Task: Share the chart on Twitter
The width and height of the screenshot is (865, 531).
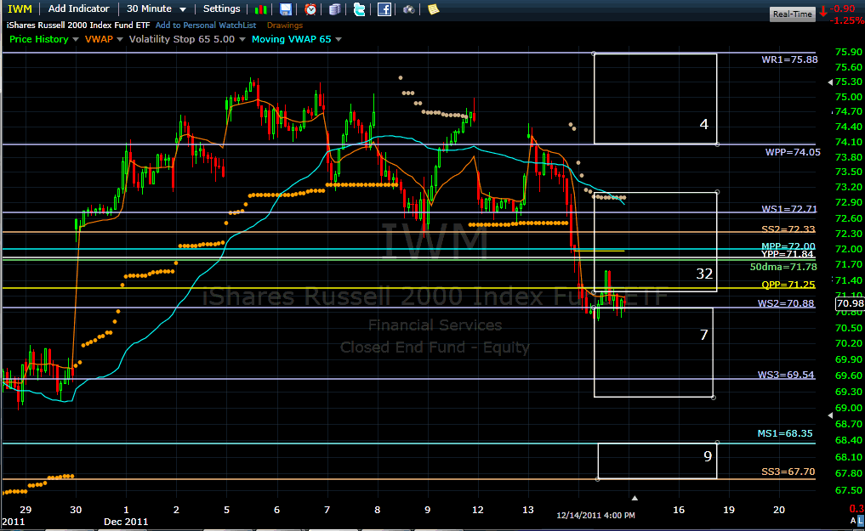Action: click(359, 9)
